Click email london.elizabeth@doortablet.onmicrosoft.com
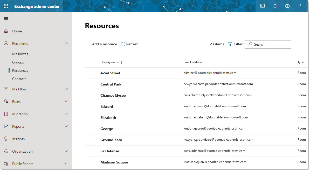 click(216, 117)
